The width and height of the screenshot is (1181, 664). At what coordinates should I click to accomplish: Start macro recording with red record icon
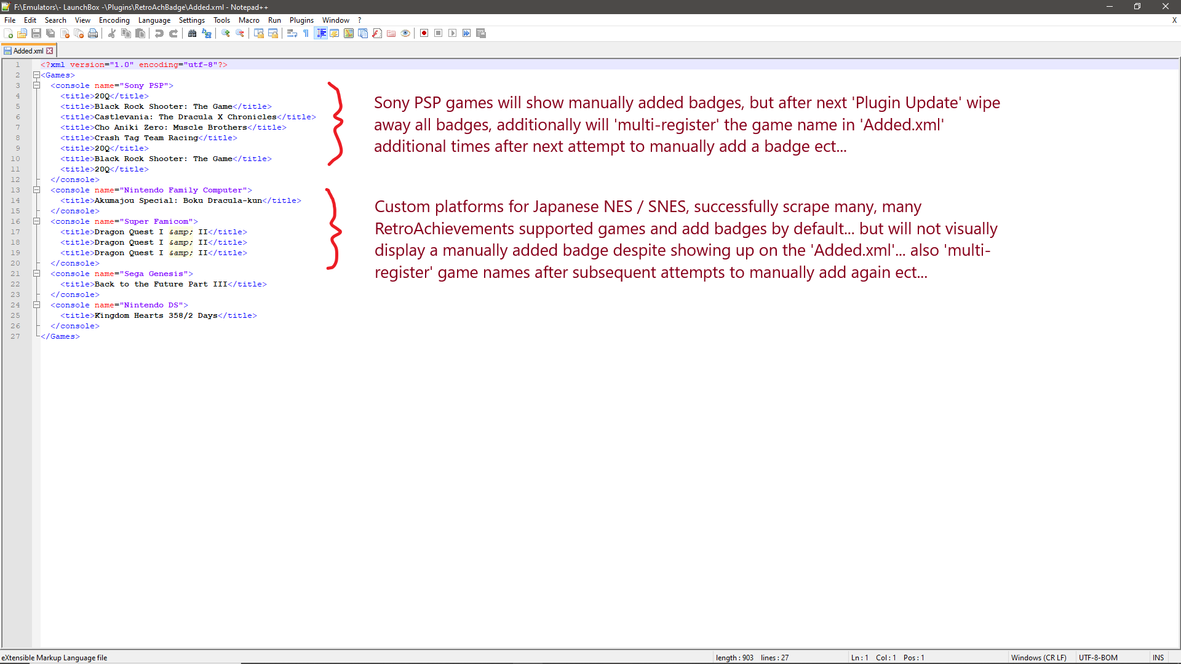pyautogui.click(x=424, y=33)
